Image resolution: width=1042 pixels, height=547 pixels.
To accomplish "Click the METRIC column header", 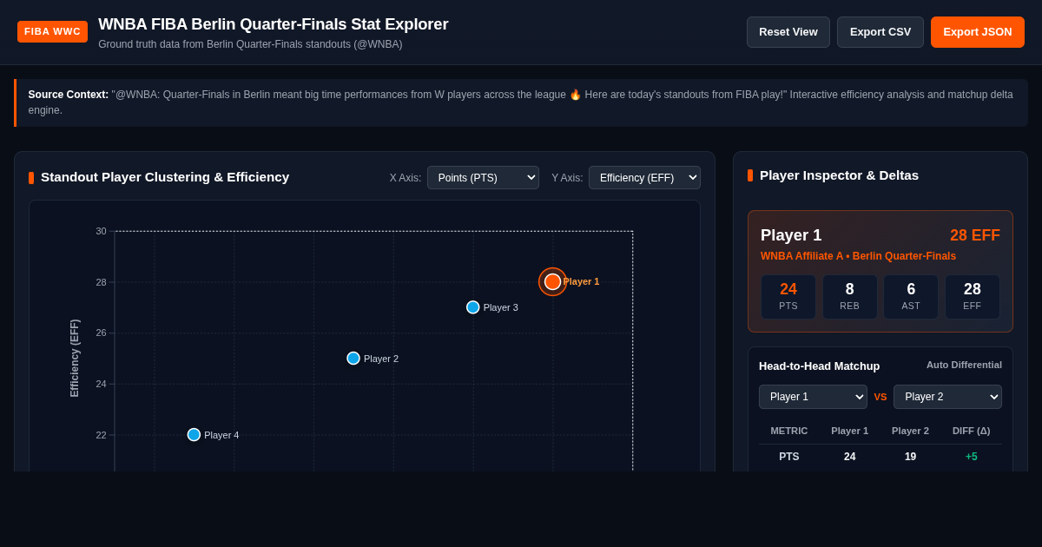I will 789,431.
